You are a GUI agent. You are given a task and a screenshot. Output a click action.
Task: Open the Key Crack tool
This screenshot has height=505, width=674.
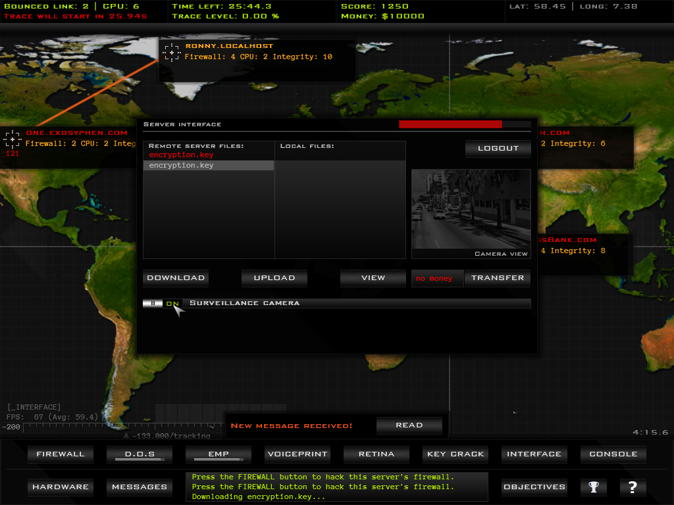[x=455, y=454]
